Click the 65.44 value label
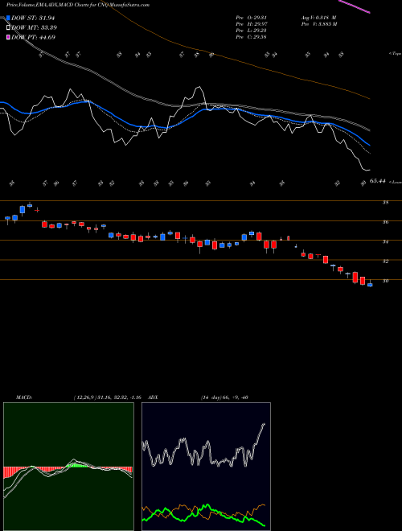 378,182
